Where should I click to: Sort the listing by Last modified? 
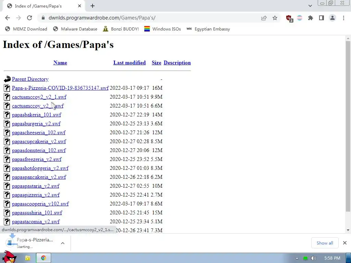click(129, 63)
